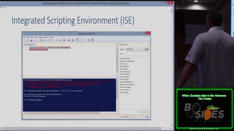Select Get-CimInstance in the command list

pyautogui.click(x=124, y=66)
